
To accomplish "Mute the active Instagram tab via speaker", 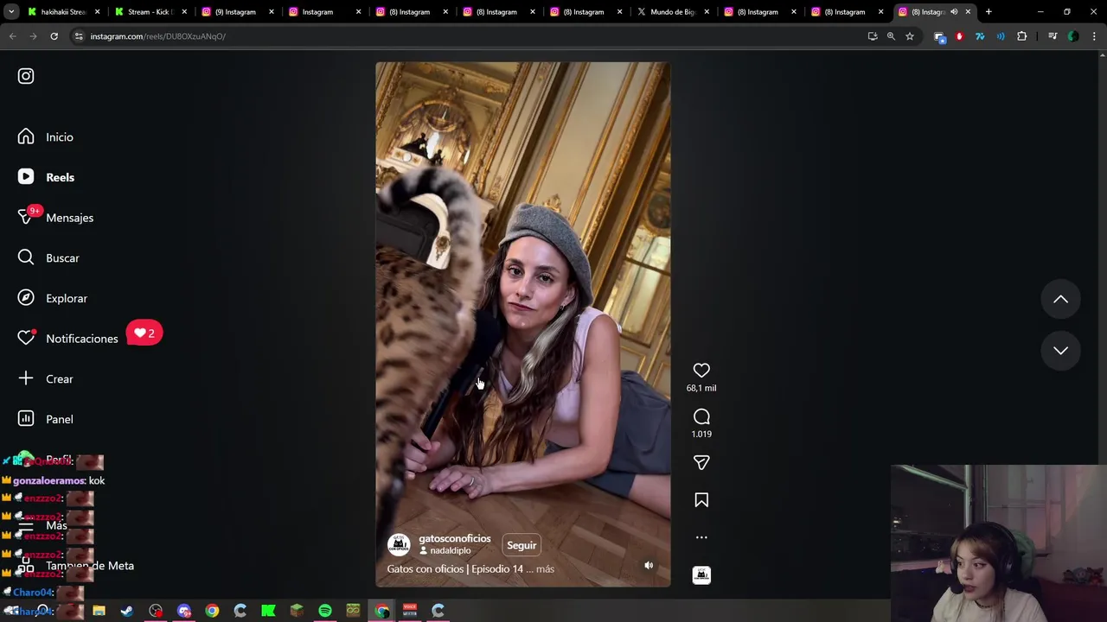I will pyautogui.click(x=954, y=12).
